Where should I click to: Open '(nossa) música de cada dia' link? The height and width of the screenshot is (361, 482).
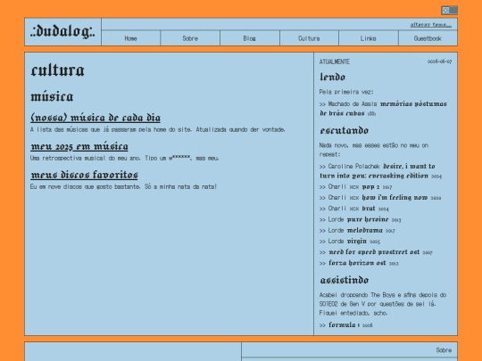coord(96,118)
